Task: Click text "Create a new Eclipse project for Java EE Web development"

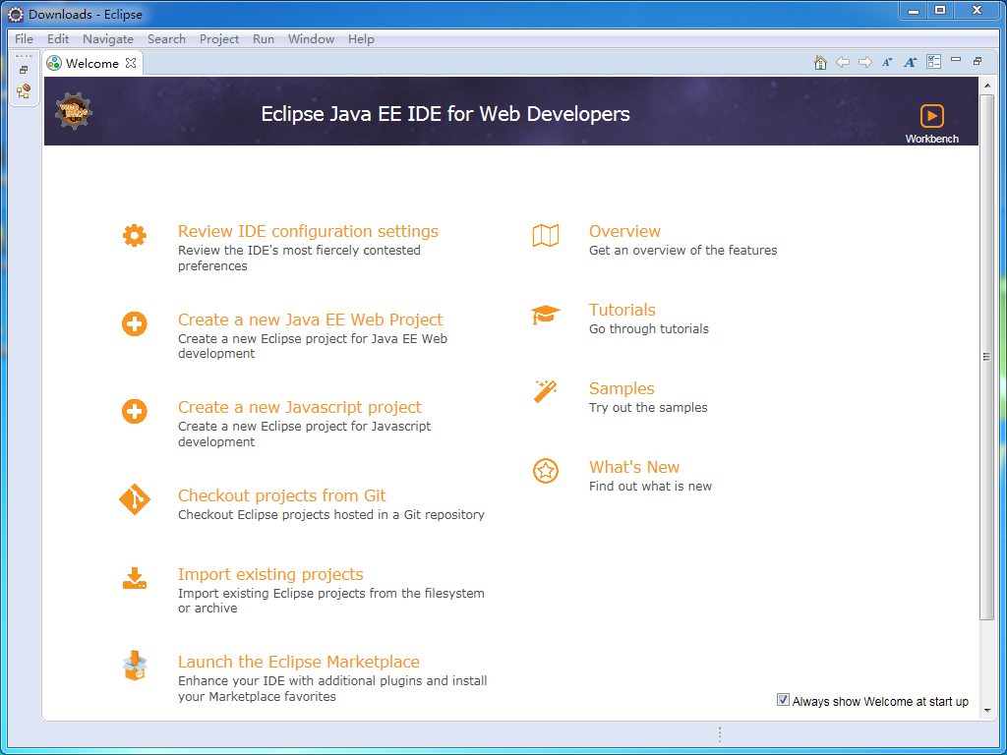Action: tap(313, 346)
